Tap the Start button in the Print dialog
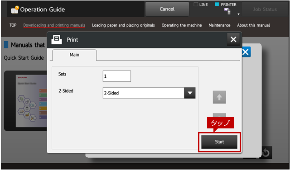The image size is (290, 170). (x=219, y=142)
